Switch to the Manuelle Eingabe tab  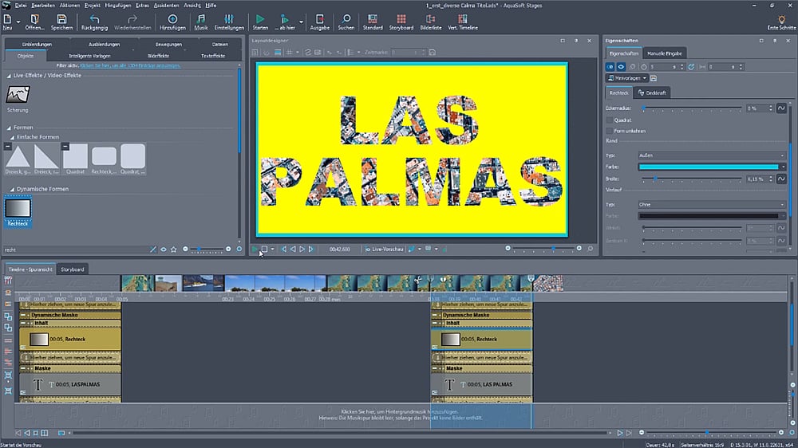click(x=666, y=53)
